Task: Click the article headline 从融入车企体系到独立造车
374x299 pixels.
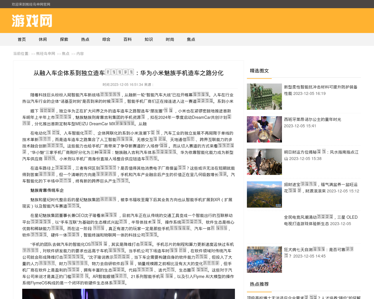Action: coord(129,73)
